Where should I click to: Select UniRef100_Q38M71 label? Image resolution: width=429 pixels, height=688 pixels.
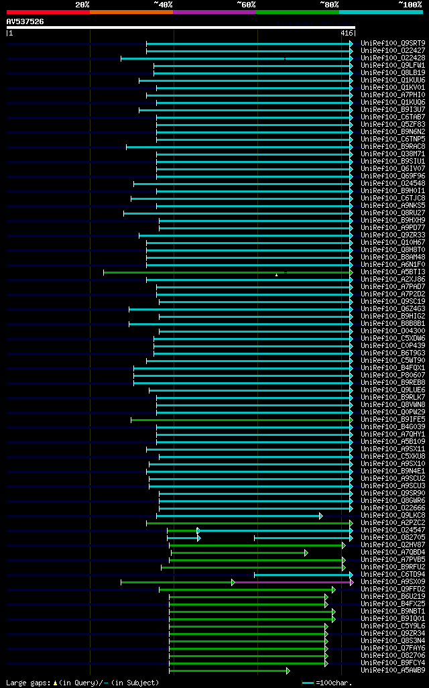coord(393,154)
